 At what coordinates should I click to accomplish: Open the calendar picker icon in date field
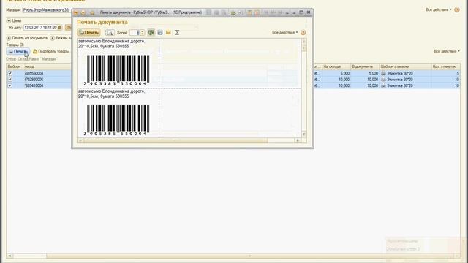[x=60, y=28]
